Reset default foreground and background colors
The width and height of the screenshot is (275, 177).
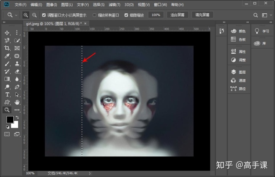tap(7, 127)
